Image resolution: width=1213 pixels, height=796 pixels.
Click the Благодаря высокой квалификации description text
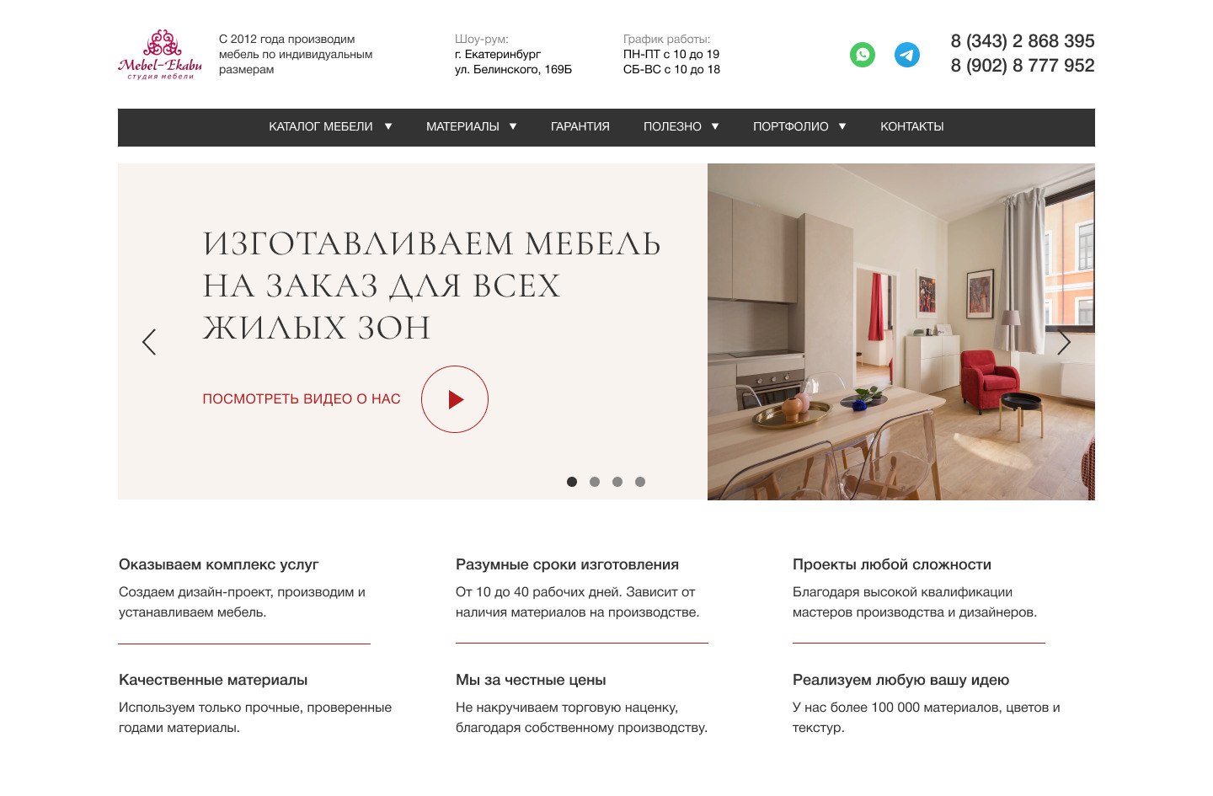(x=915, y=602)
